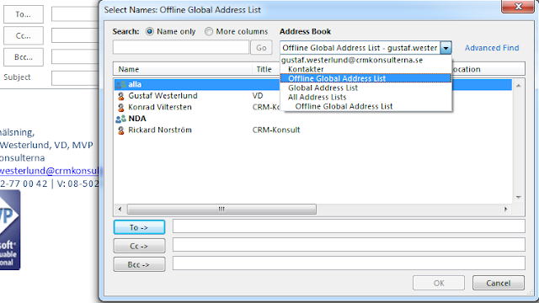The image size is (539, 303).
Task: Select Offline Global Address List under All Address Lists
Action: (x=344, y=107)
